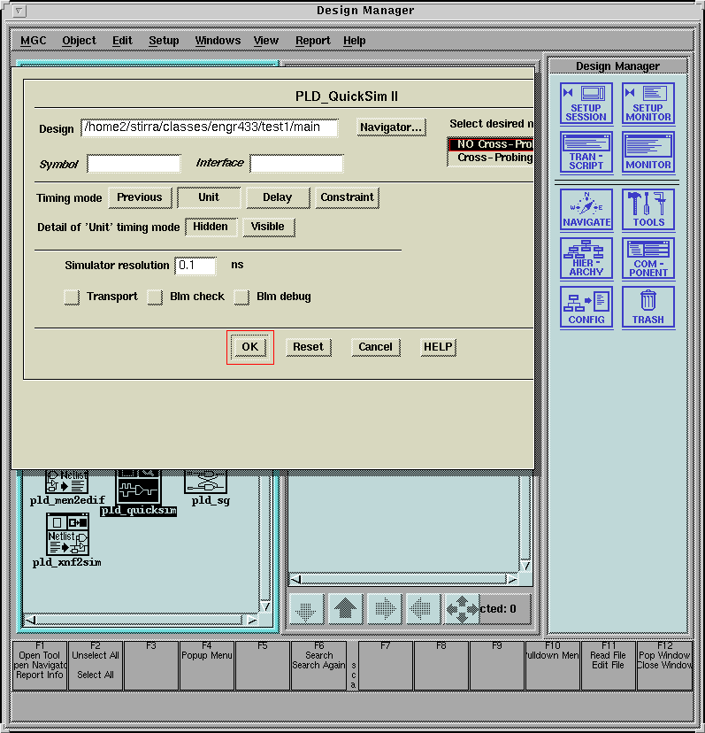Viewport: 705px width, 733px height.
Task: Open the MGC menu
Action: pyautogui.click(x=34, y=41)
